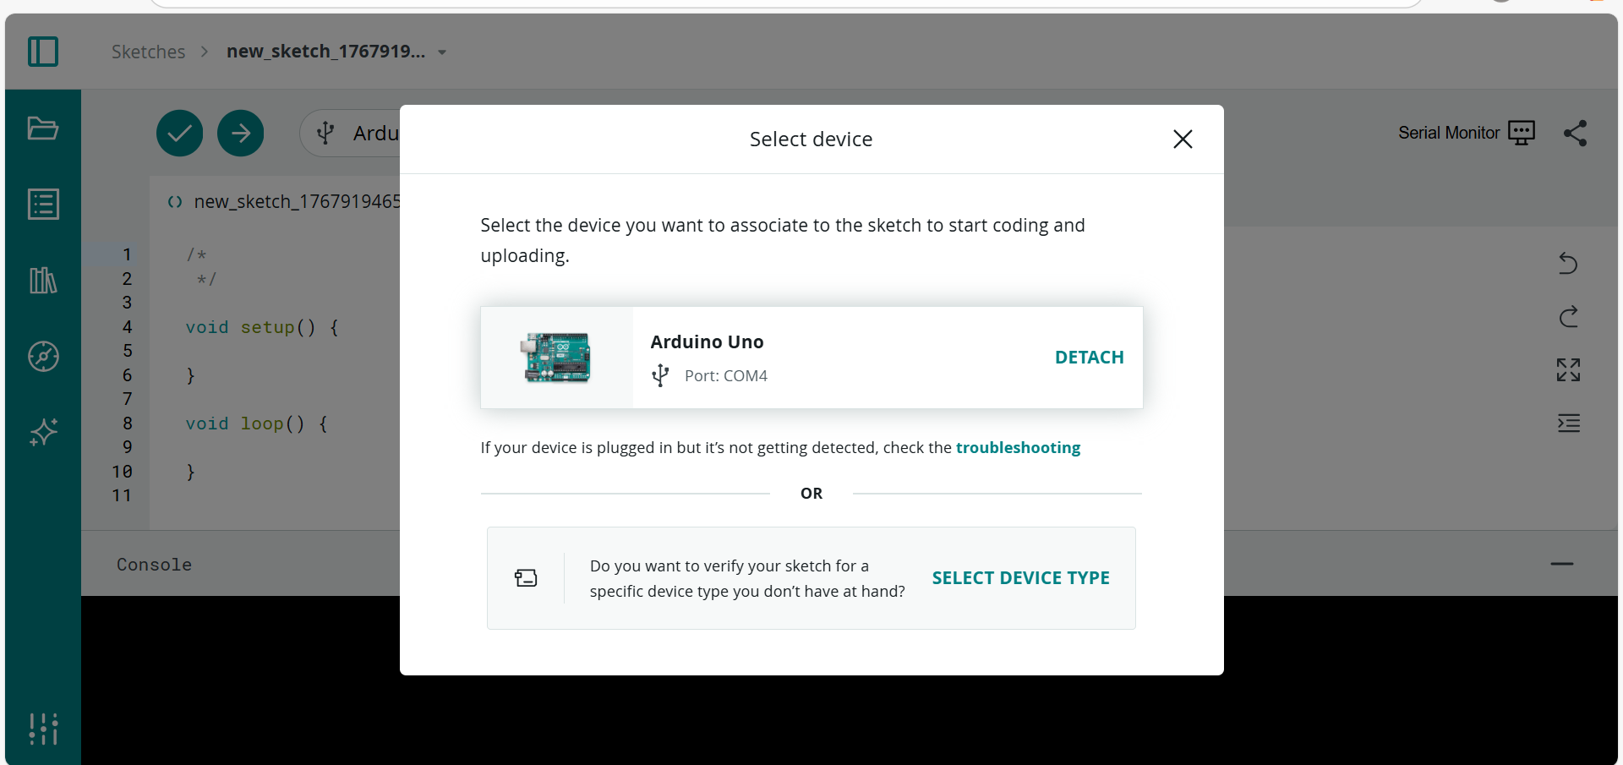
Task: Enter fullscreen editor mode
Action: click(1568, 369)
